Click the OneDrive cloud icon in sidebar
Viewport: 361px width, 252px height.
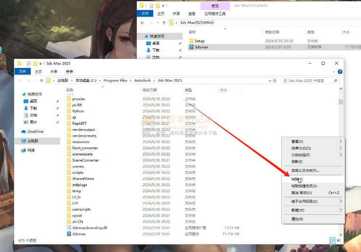click(24, 131)
